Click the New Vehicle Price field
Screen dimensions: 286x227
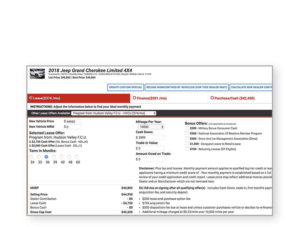tap(74, 121)
